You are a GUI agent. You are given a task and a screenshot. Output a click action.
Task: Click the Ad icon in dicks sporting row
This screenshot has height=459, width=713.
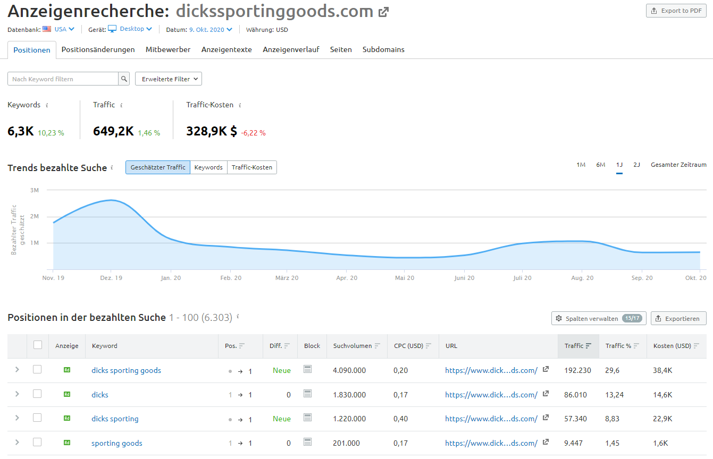67,418
